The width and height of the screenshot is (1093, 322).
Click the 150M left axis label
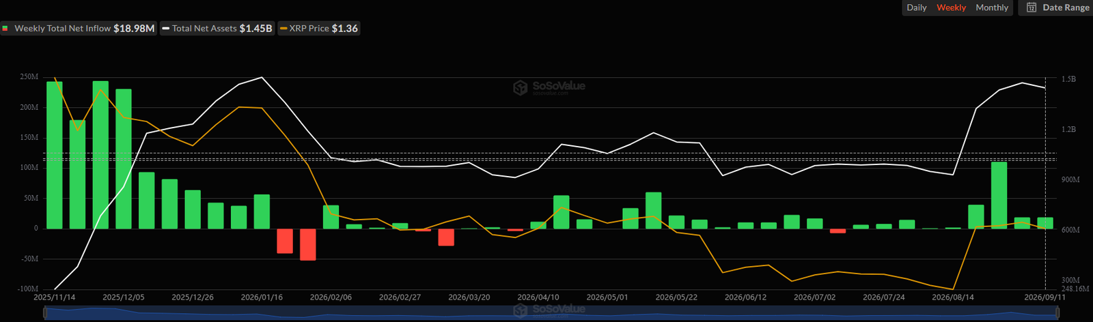[29, 138]
